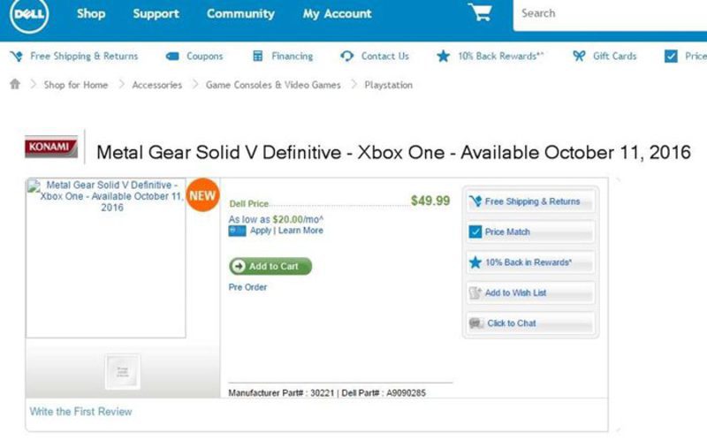The image size is (707, 440).
Task: Click the home breadcrumb icon
Action: [x=14, y=85]
